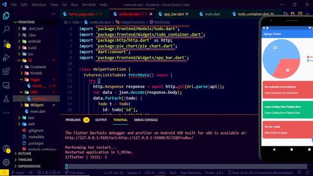Open Manage gear icon

tap(6, 162)
